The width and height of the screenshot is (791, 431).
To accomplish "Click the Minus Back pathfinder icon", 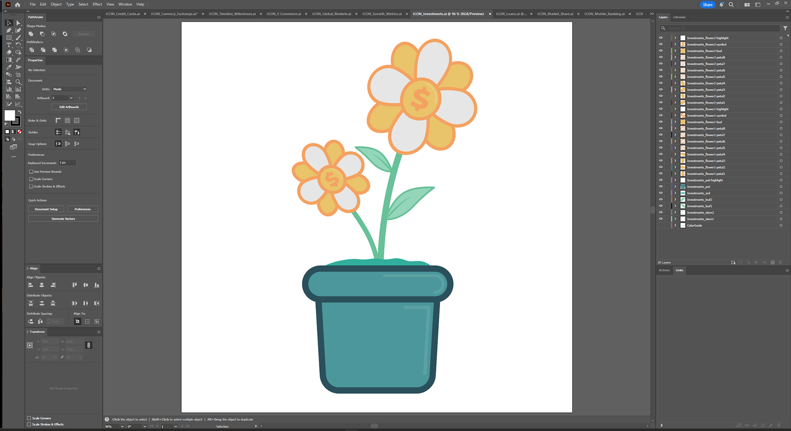I will point(89,50).
